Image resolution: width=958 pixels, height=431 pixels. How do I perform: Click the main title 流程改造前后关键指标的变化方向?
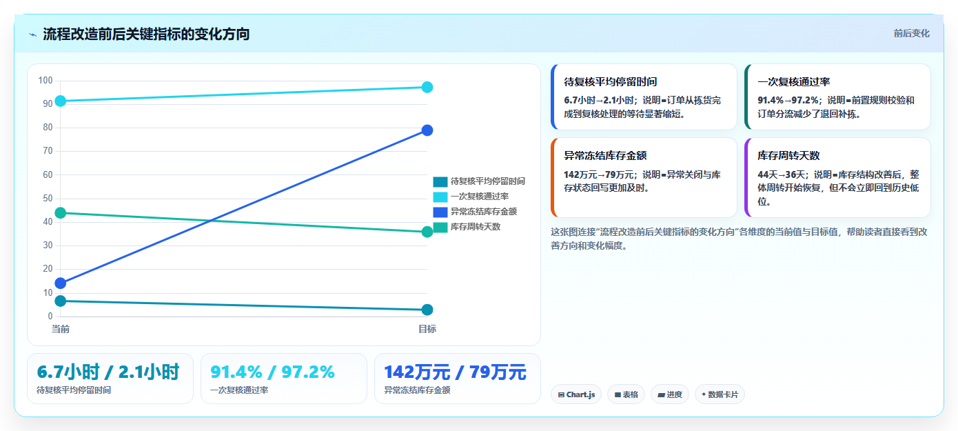pyautogui.click(x=146, y=34)
